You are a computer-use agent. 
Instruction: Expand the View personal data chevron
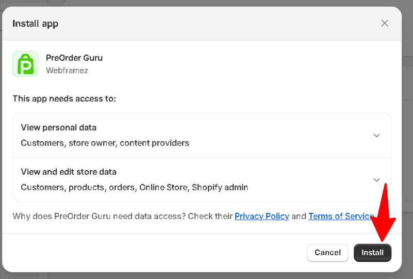point(376,136)
